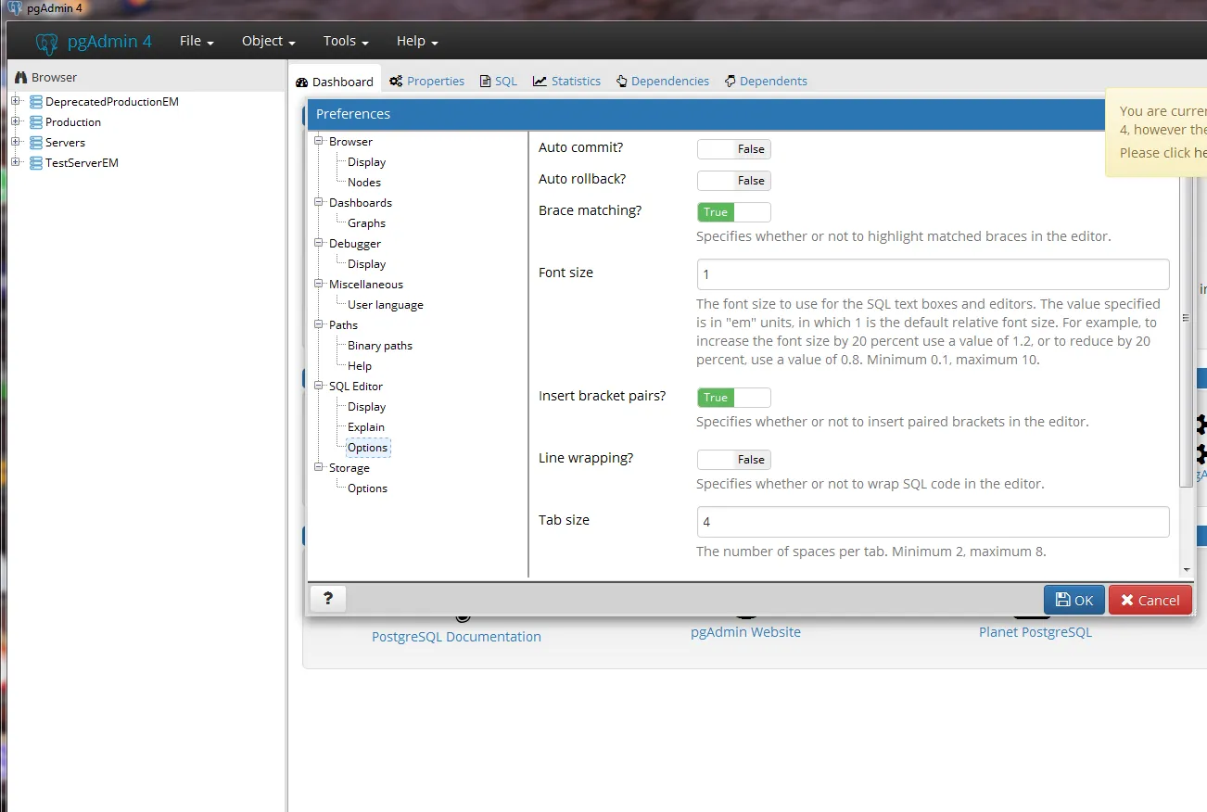The width and height of the screenshot is (1207, 812).
Task: Collapse the SQL Editor preferences category
Action: click(319, 387)
